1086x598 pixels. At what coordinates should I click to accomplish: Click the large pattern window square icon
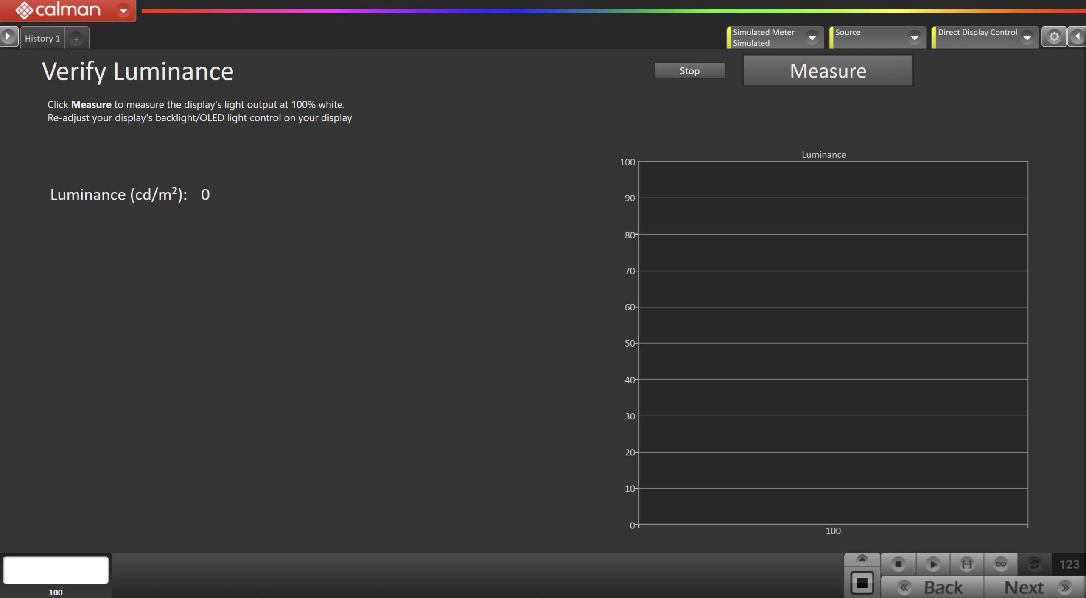pyautogui.click(x=862, y=583)
